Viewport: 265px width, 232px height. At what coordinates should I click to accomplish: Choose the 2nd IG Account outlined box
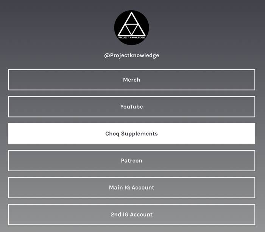point(131,215)
